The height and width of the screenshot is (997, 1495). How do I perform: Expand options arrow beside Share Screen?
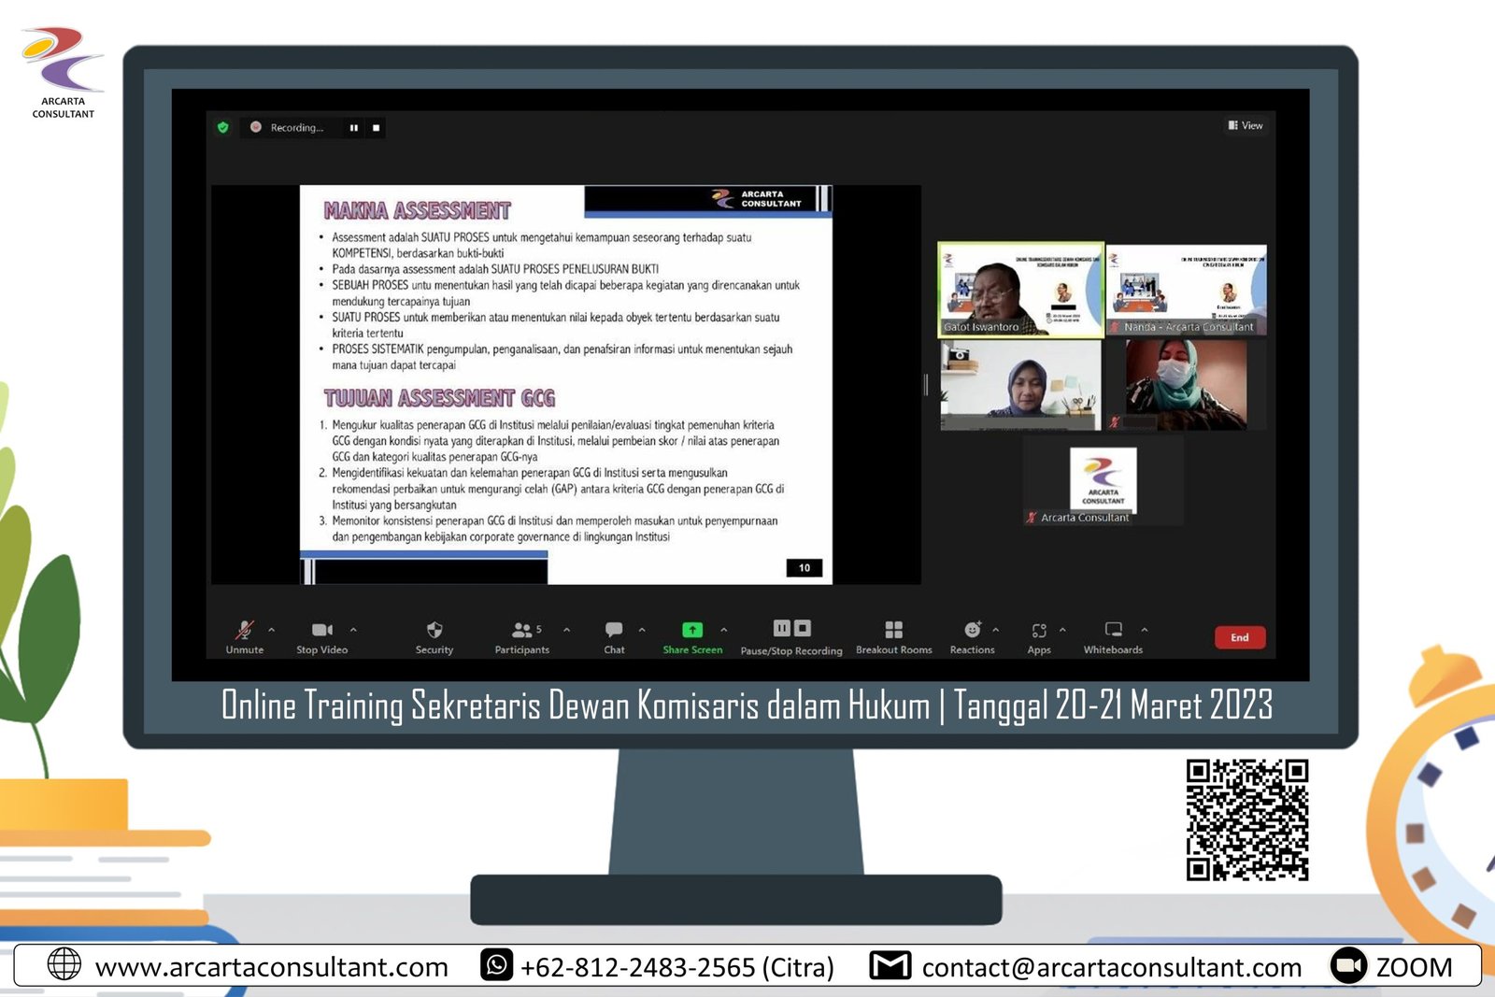tap(724, 630)
